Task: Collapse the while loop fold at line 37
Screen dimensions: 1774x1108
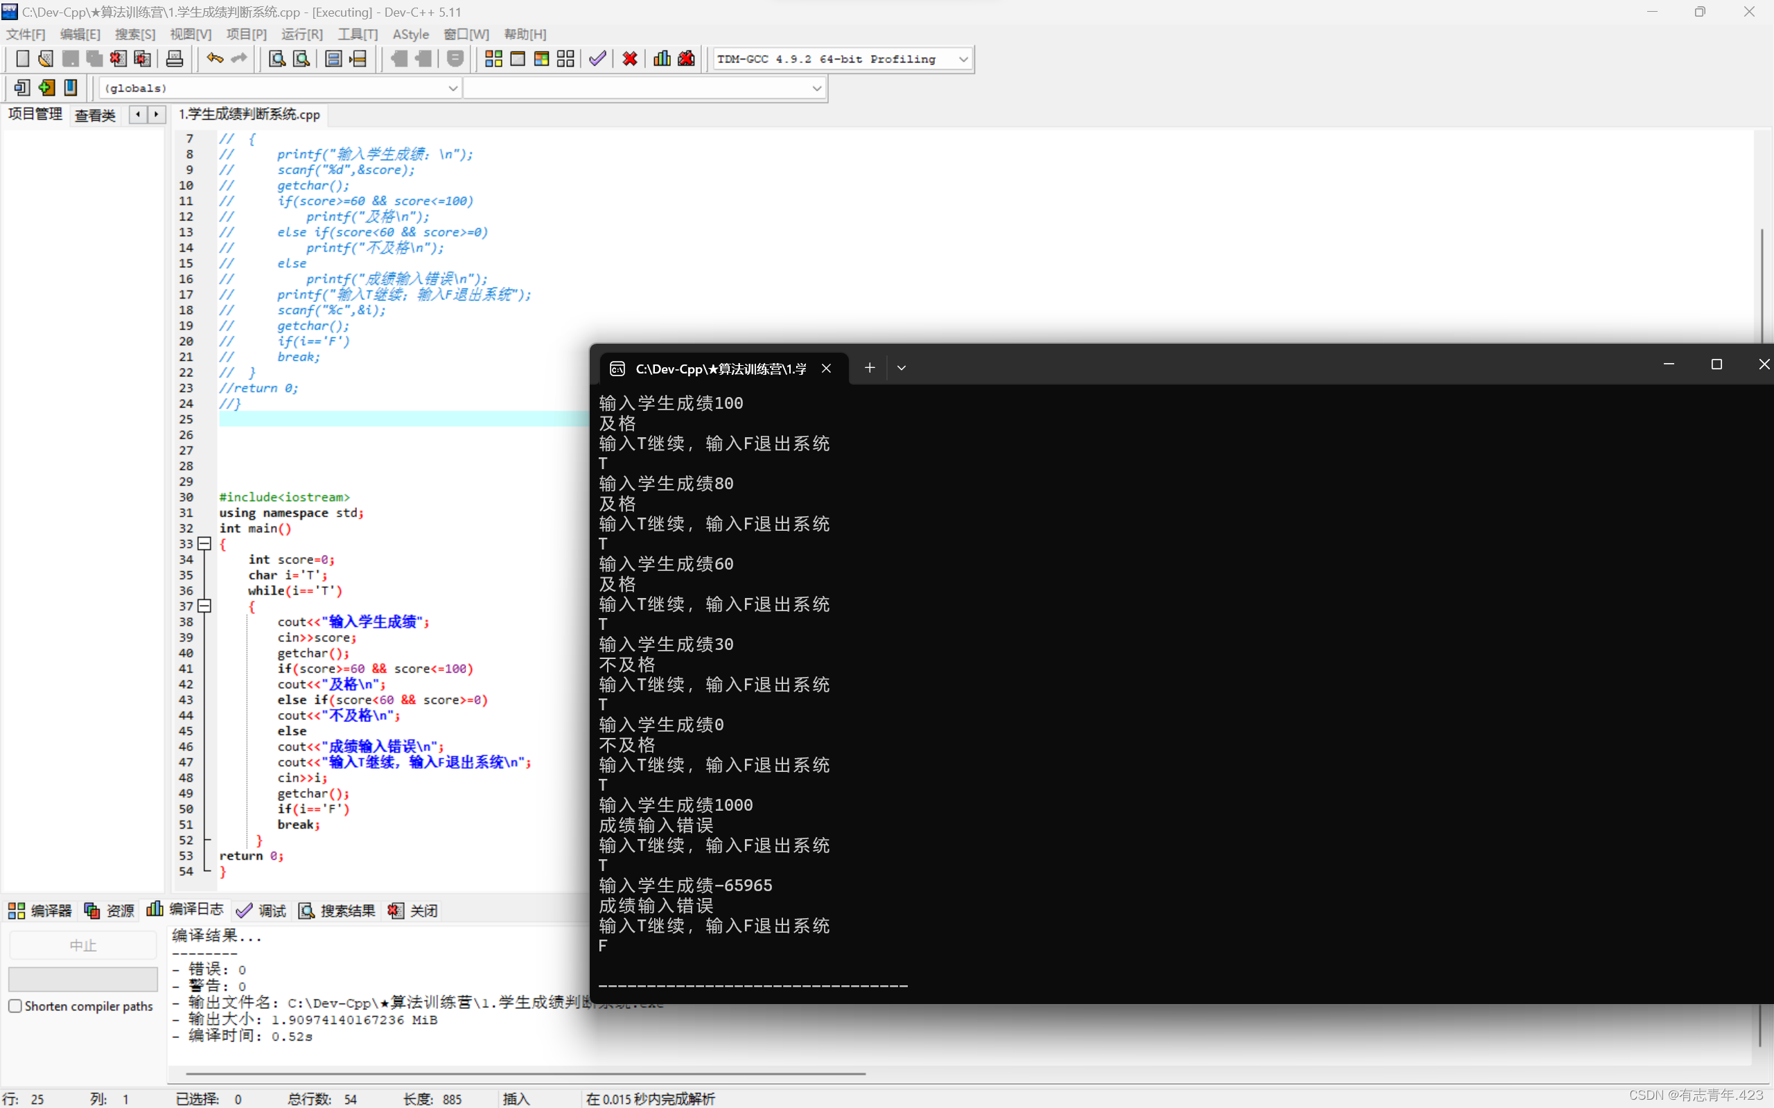Action: (x=205, y=606)
